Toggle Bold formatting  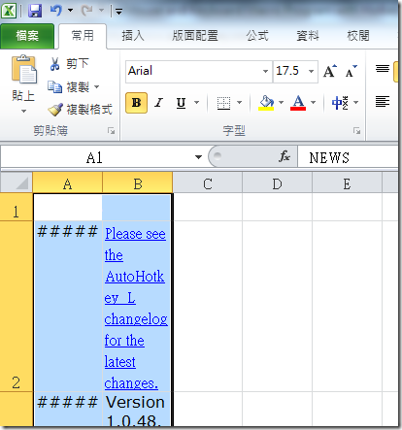[x=136, y=103]
